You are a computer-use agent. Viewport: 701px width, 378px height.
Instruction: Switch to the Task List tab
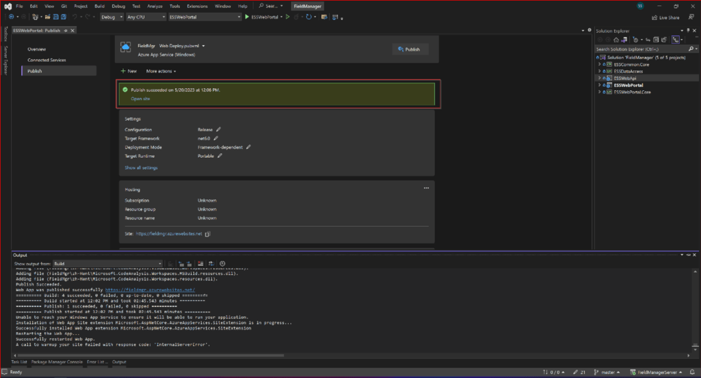pyautogui.click(x=18, y=362)
